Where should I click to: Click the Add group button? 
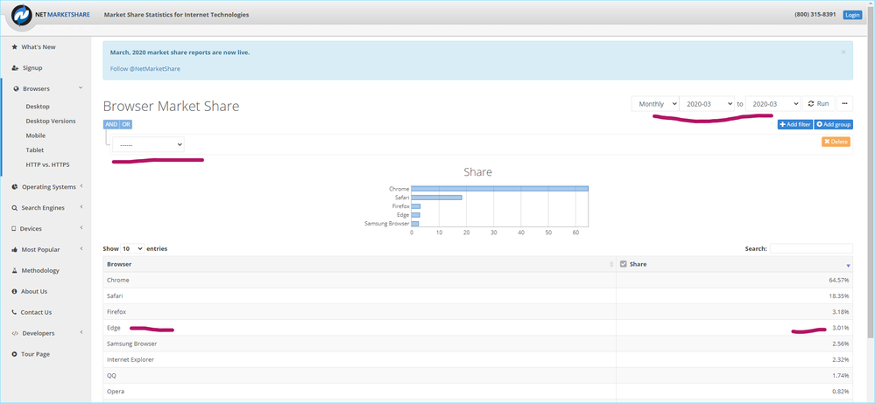[x=833, y=125]
